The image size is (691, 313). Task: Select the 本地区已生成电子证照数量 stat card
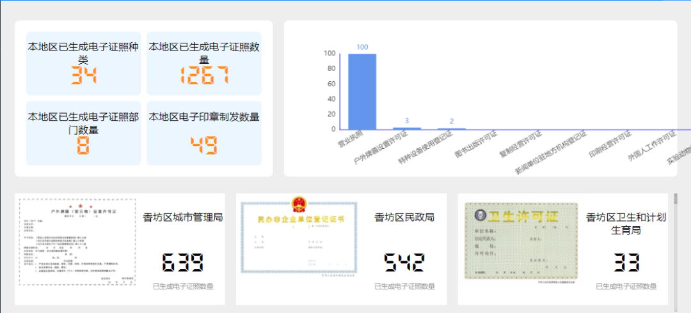point(204,63)
